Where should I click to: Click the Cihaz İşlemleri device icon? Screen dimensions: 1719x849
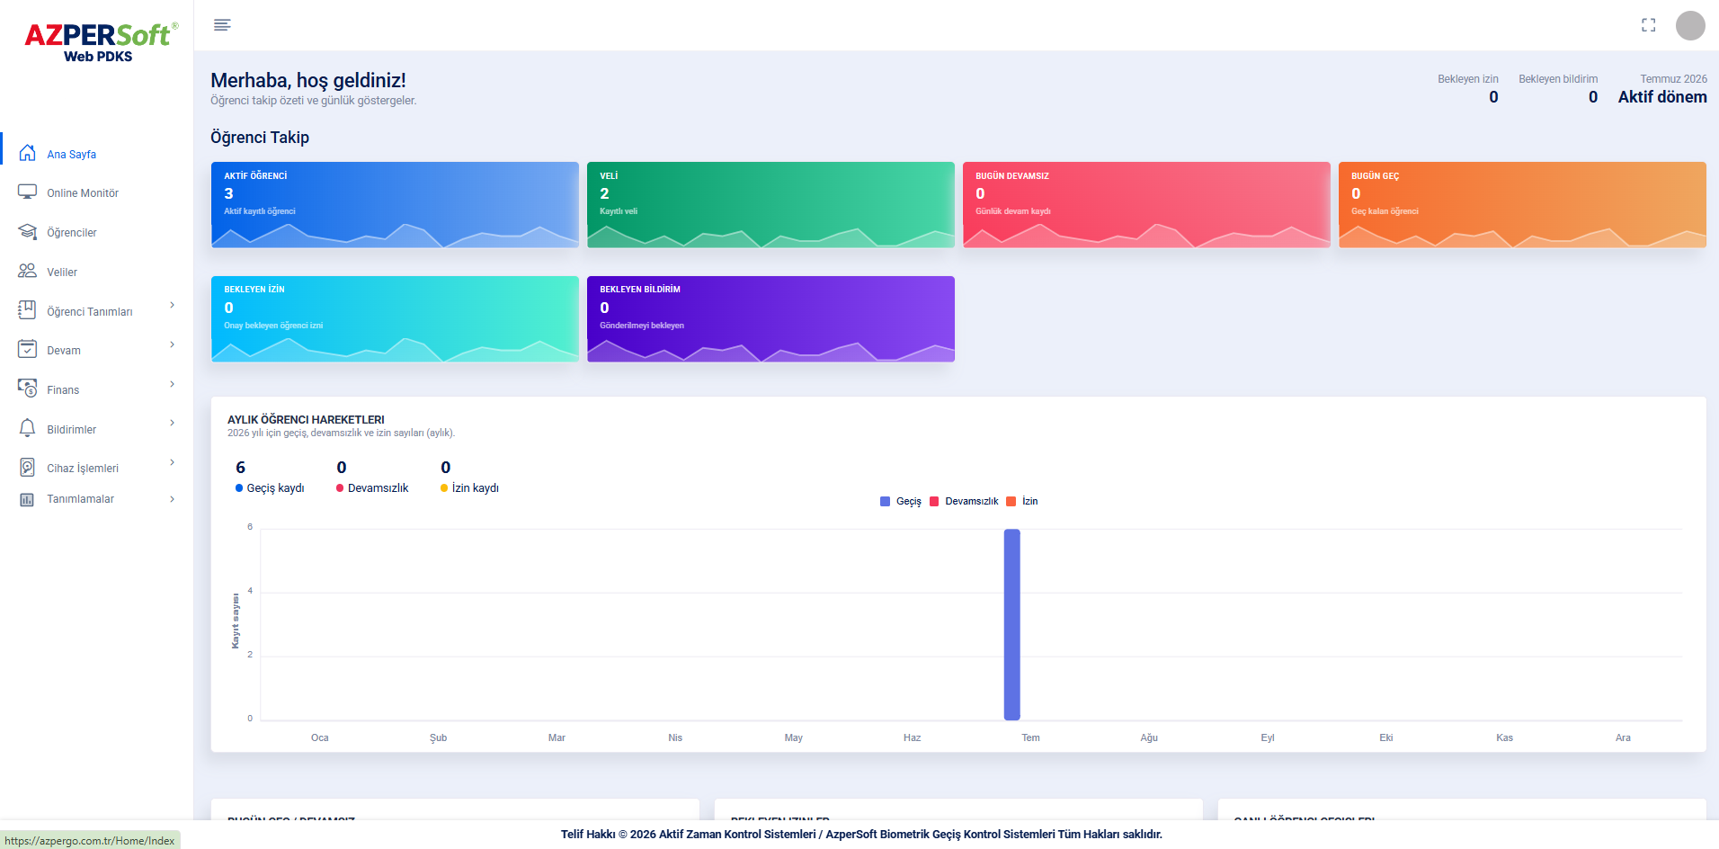(27, 468)
